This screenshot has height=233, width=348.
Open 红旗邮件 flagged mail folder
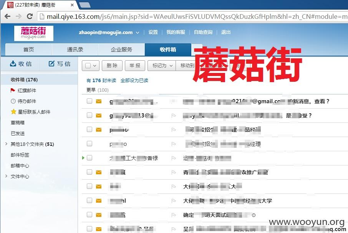(x=27, y=91)
